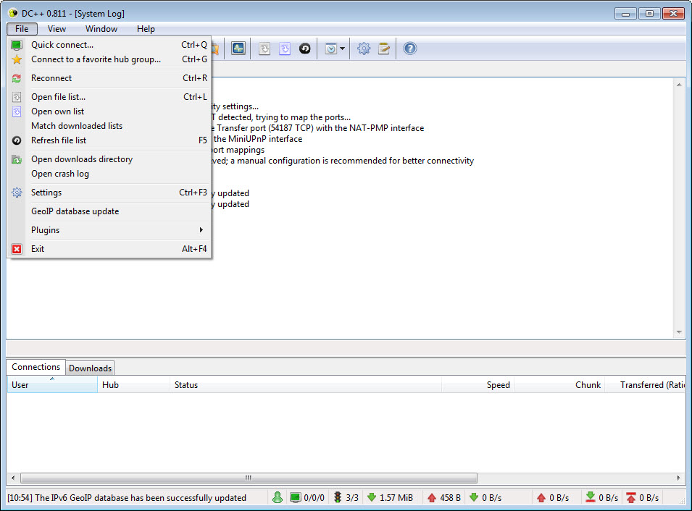Open the Network Statistics toolbar icon
The width and height of the screenshot is (692, 511).
(x=238, y=48)
